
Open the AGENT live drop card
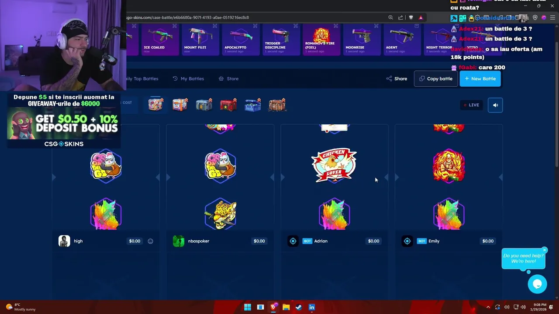tap(402, 39)
